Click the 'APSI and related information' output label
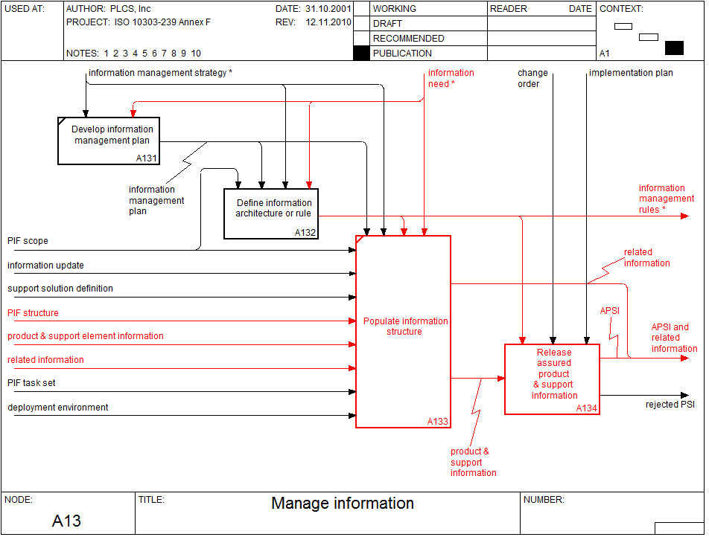 674,338
